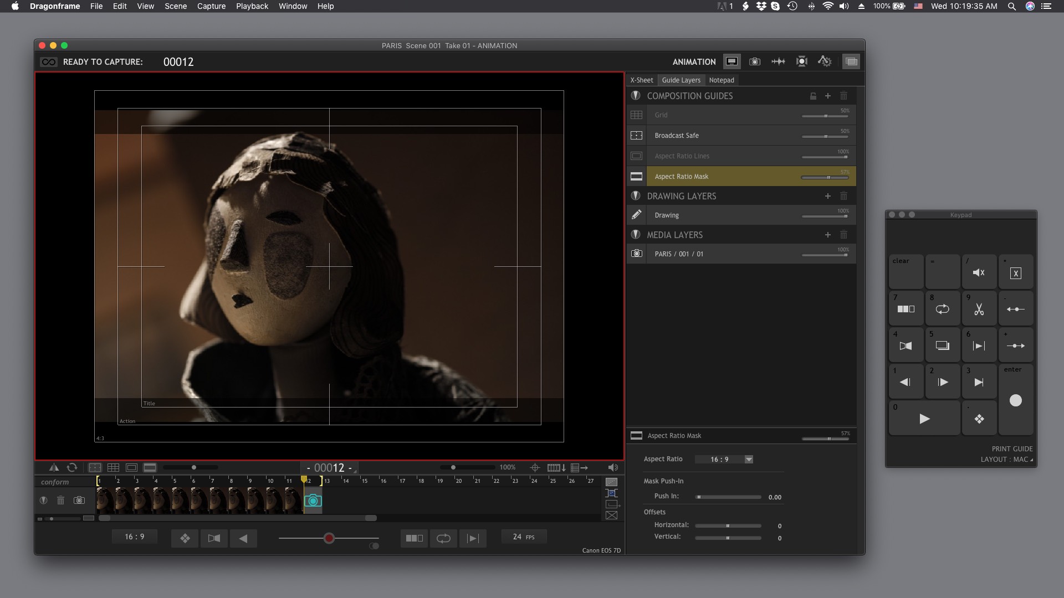Toggle broadcast safe overlay in the view toolbar
Viewport: 1064px width, 598px height.
tap(95, 468)
